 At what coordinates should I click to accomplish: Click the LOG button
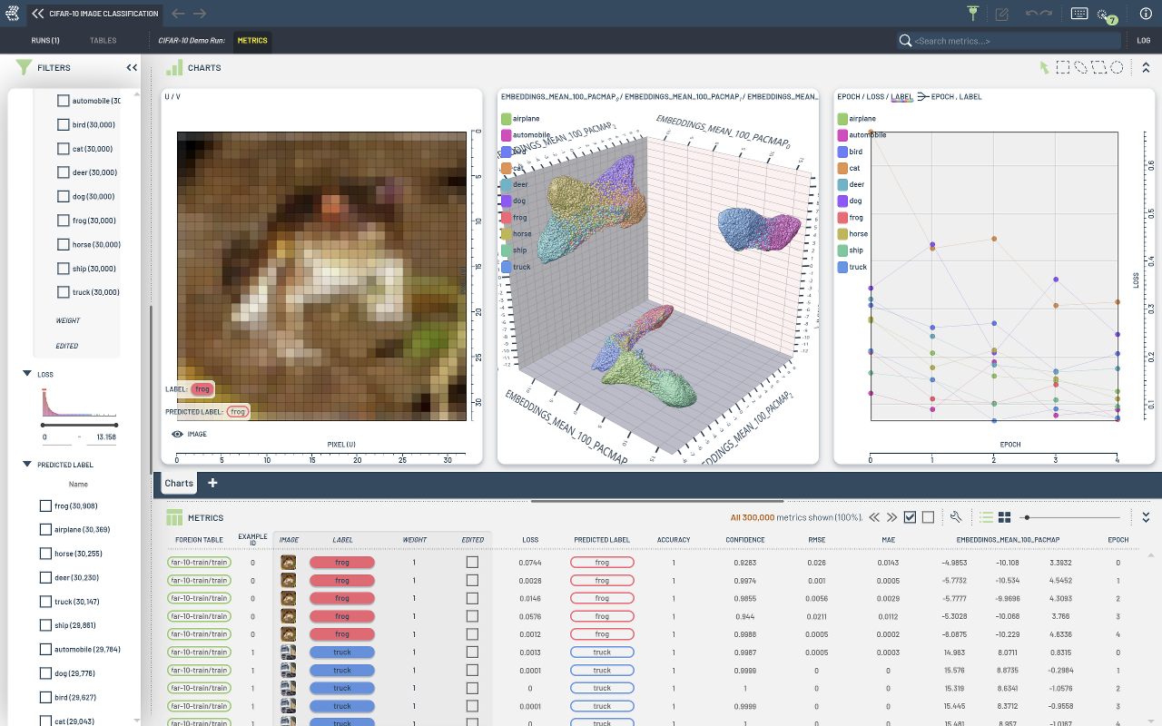click(x=1144, y=41)
